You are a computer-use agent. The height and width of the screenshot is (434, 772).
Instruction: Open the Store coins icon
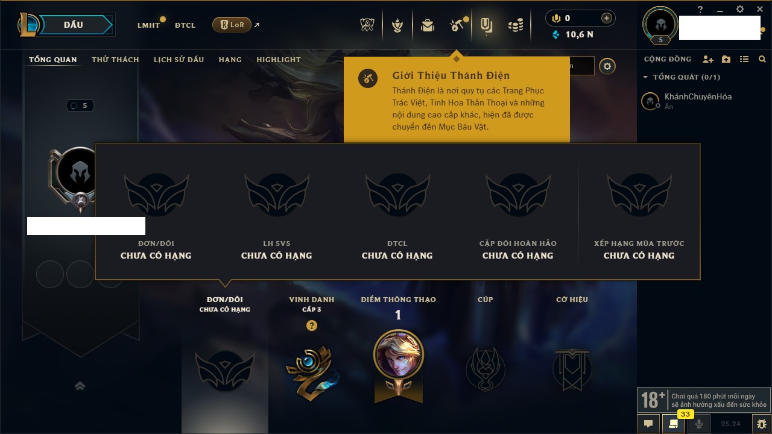pyautogui.click(x=515, y=25)
